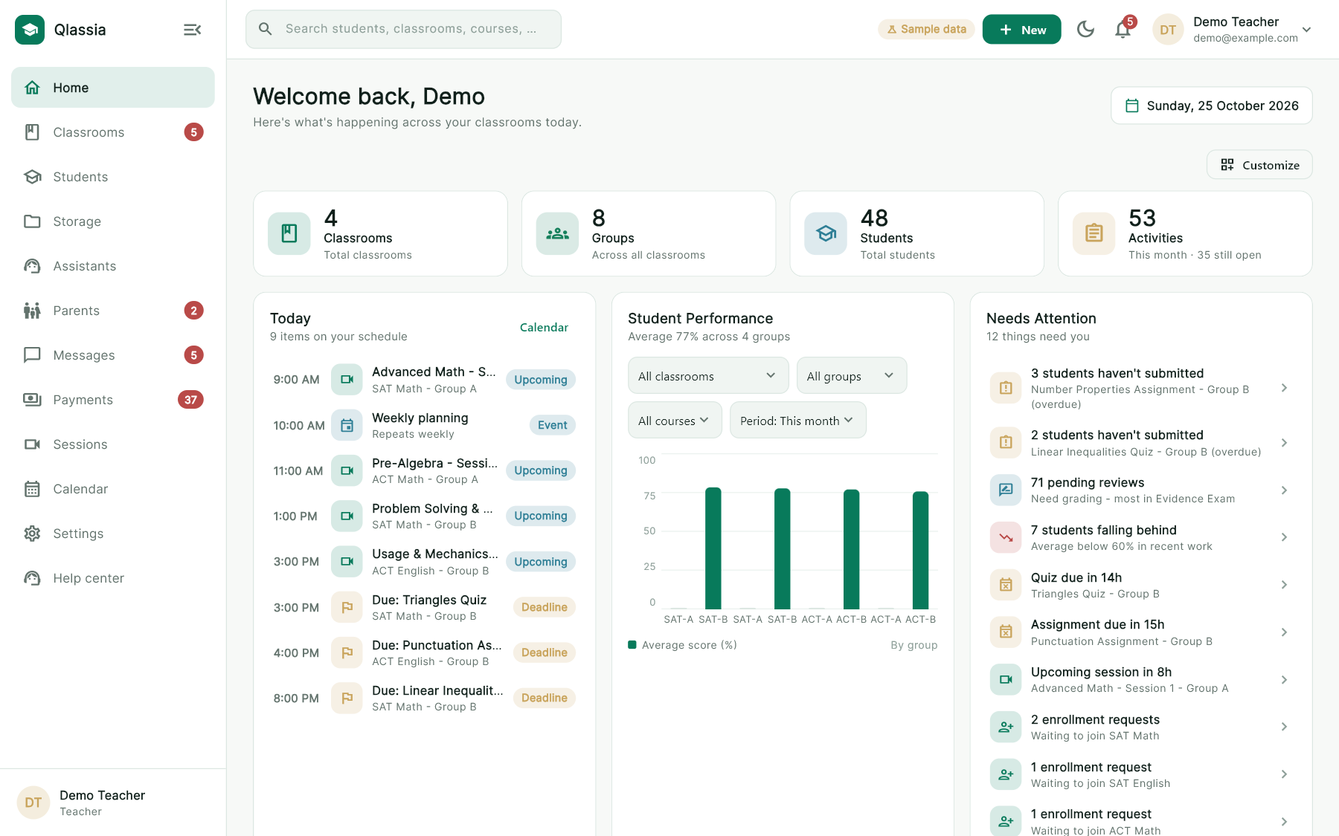Open Storage in the sidebar

click(113, 221)
